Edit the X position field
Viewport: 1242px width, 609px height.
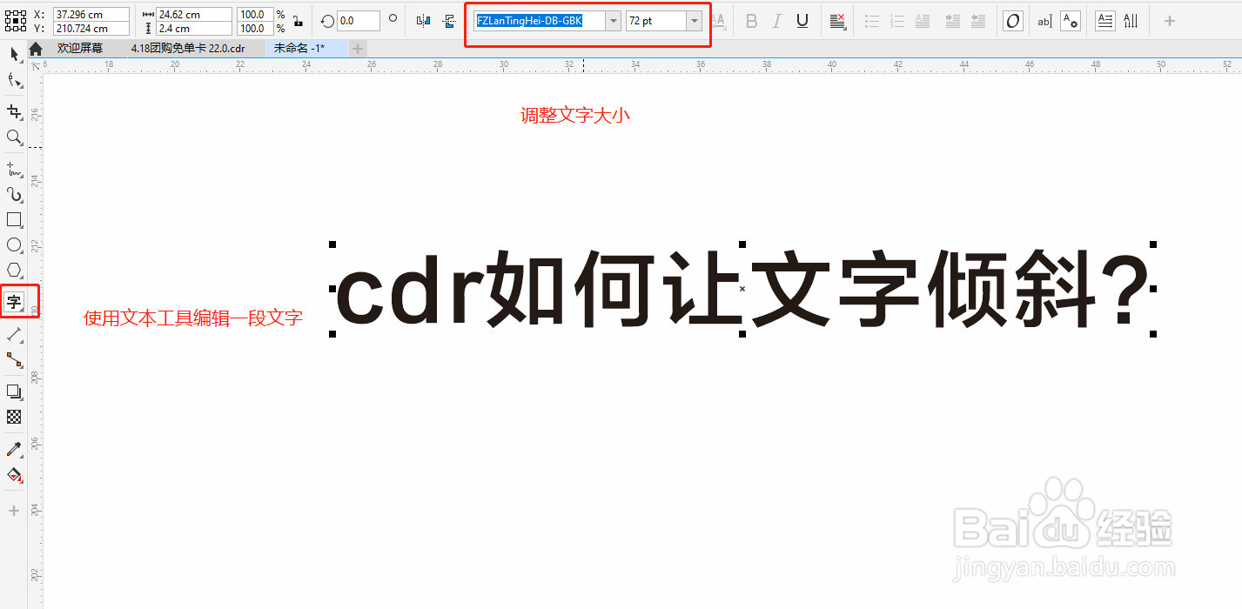[91, 14]
